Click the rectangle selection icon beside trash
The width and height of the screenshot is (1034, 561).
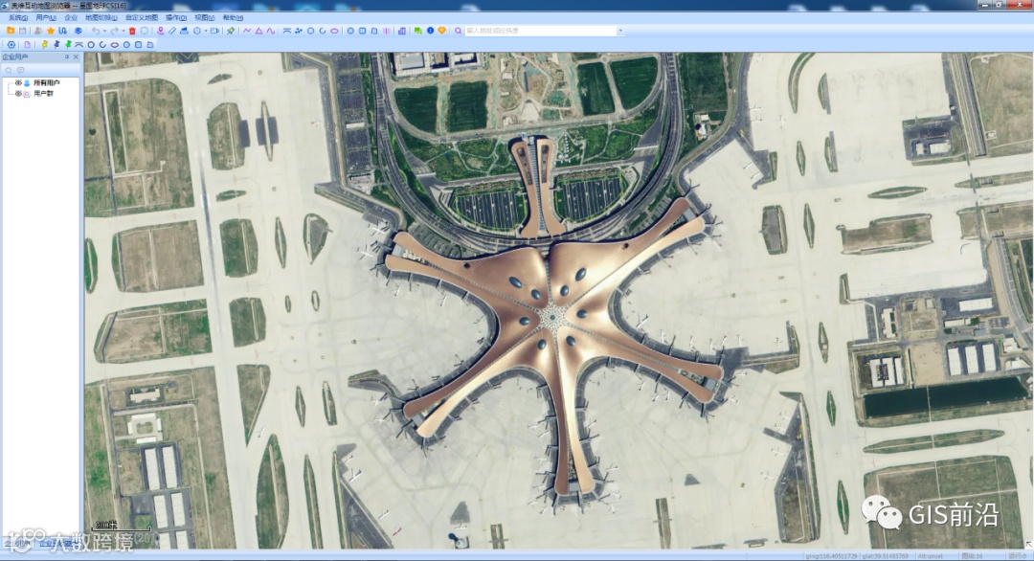coord(144,31)
